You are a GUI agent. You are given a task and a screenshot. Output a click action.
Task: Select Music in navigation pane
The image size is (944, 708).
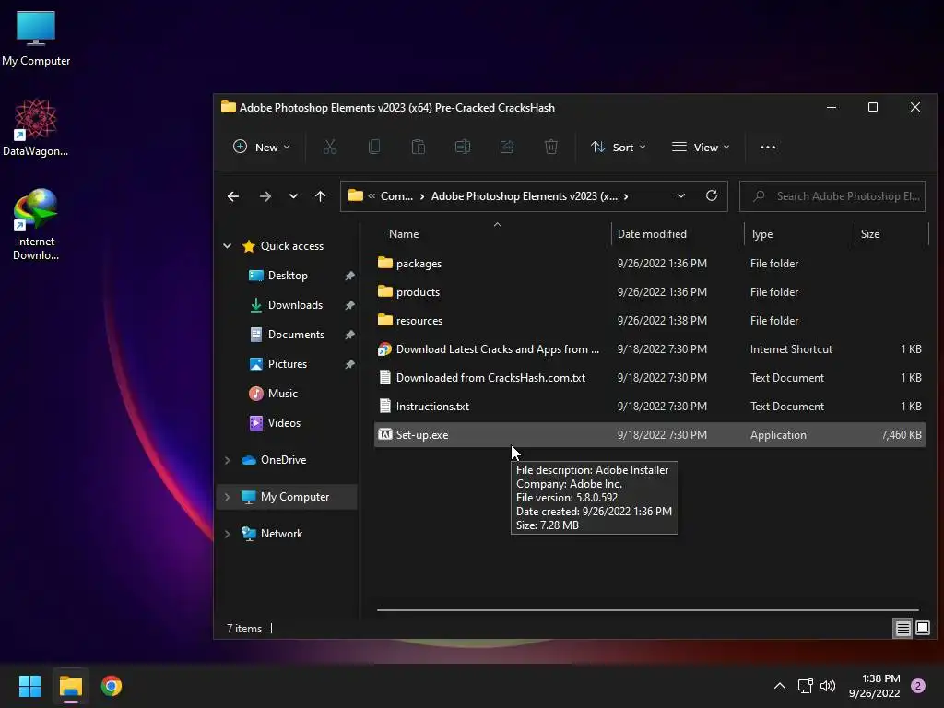click(282, 394)
